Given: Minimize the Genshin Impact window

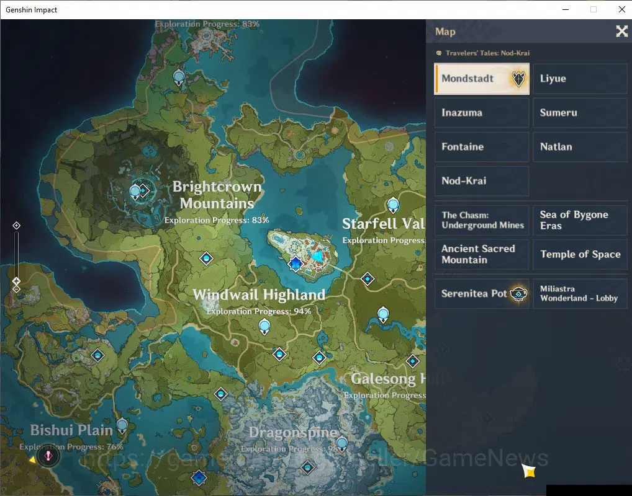Looking at the screenshot, I should (x=566, y=9).
